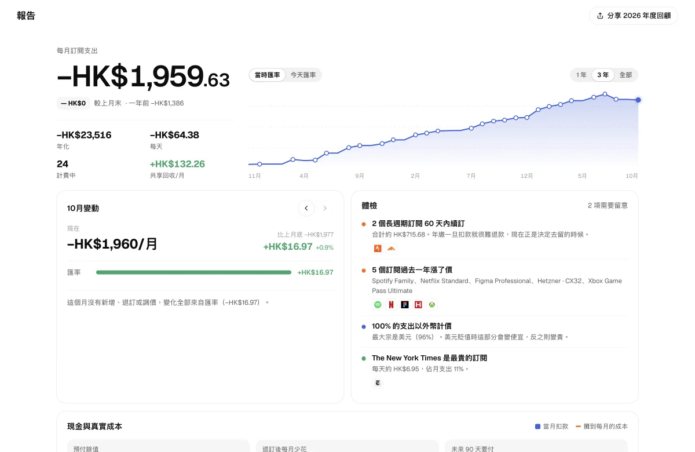Click the -HK$1,960/月 current amount
This screenshot has width=695, height=452.
click(112, 245)
